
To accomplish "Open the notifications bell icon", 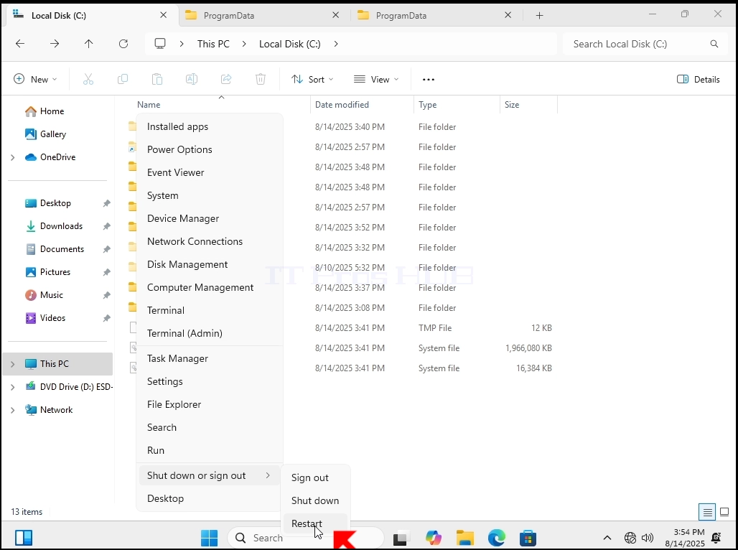I will (x=716, y=538).
